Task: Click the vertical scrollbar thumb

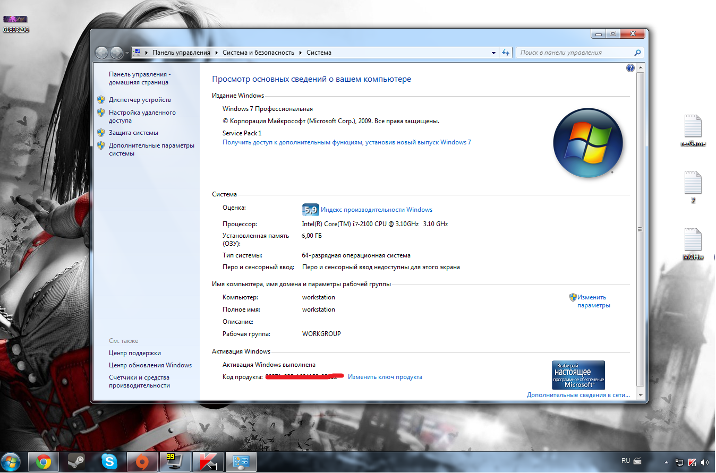Action: pos(641,229)
